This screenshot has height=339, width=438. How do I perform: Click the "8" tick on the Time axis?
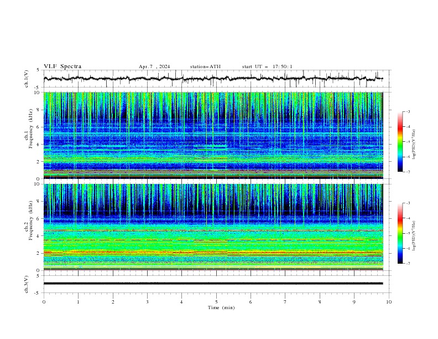[320, 302]
